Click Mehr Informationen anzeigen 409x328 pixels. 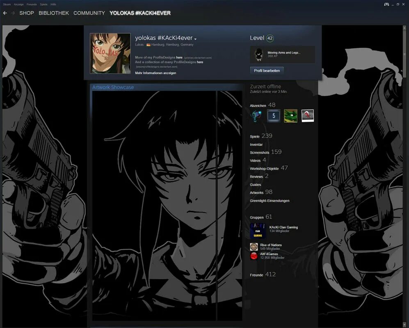(x=155, y=73)
